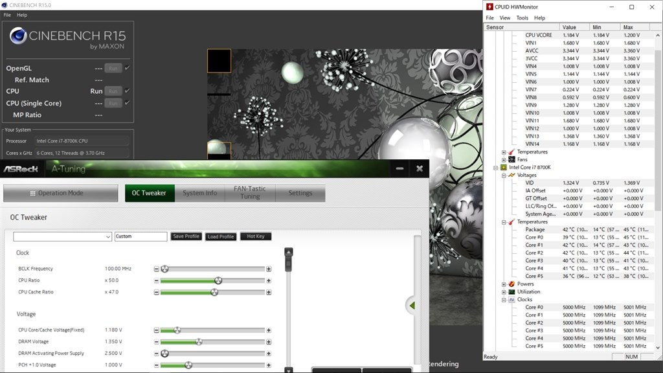Collapse the Clocks node in HWMonitor

point(504,300)
